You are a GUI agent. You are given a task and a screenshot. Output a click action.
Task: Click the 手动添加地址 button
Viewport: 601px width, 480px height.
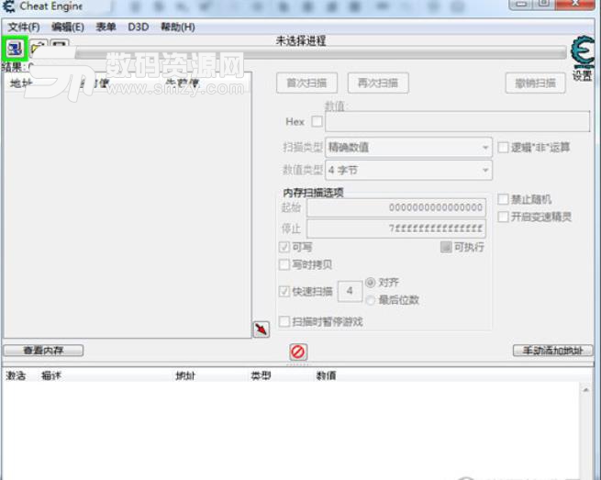552,351
